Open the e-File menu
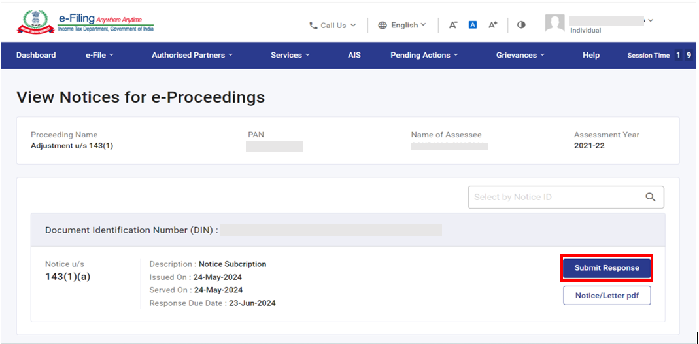699x344 pixels. point(99,55)
